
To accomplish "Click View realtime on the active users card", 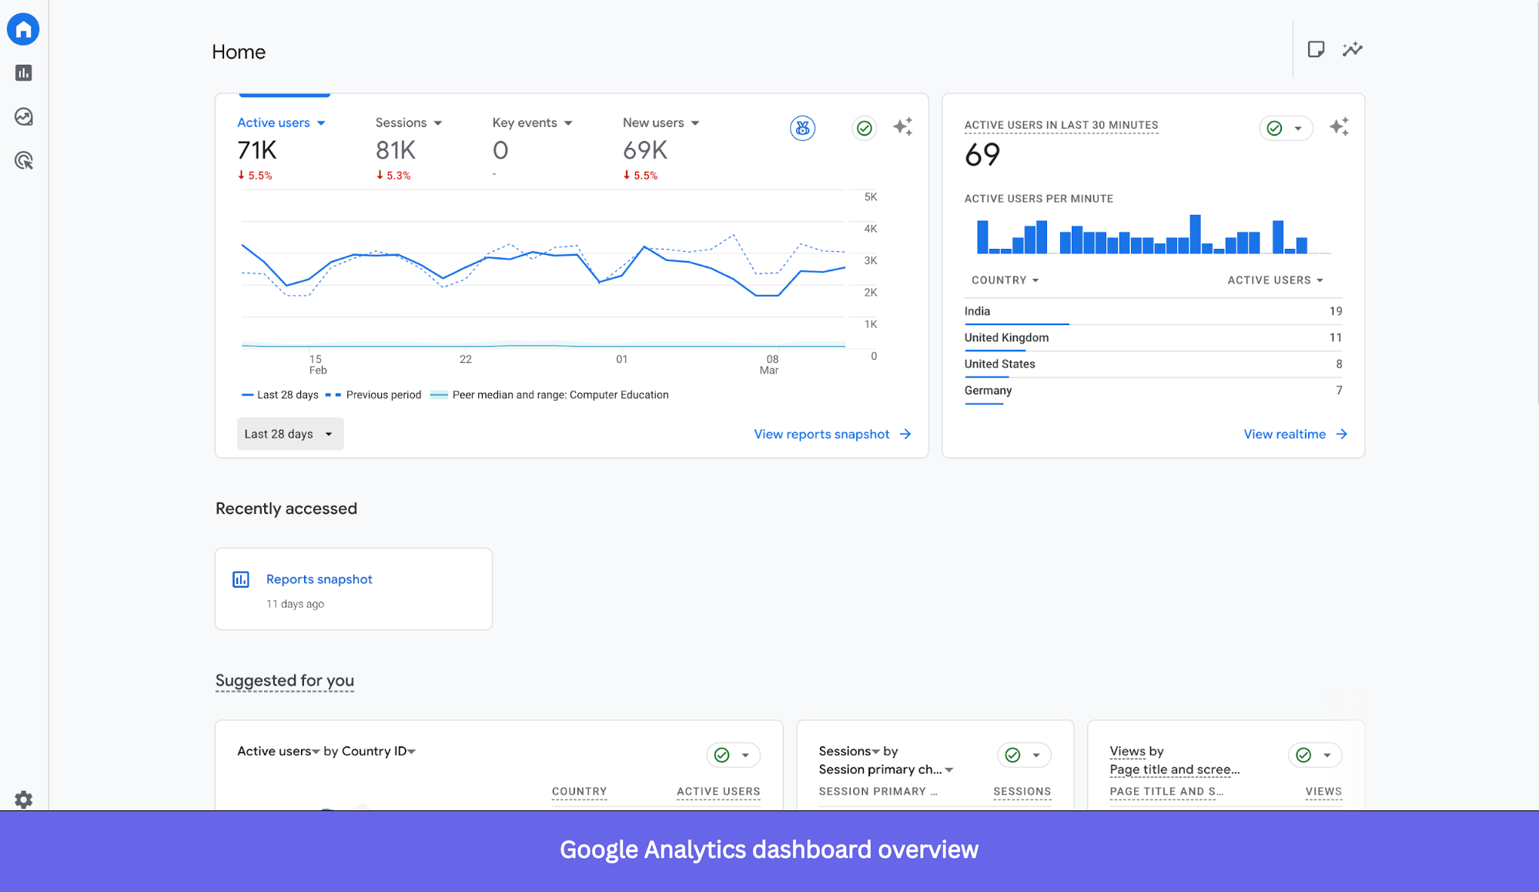I will tap(1286, 434).
